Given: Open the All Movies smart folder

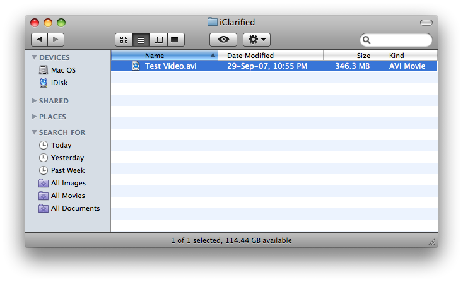Looking at the screenshot, I should (x=67, y=196).
